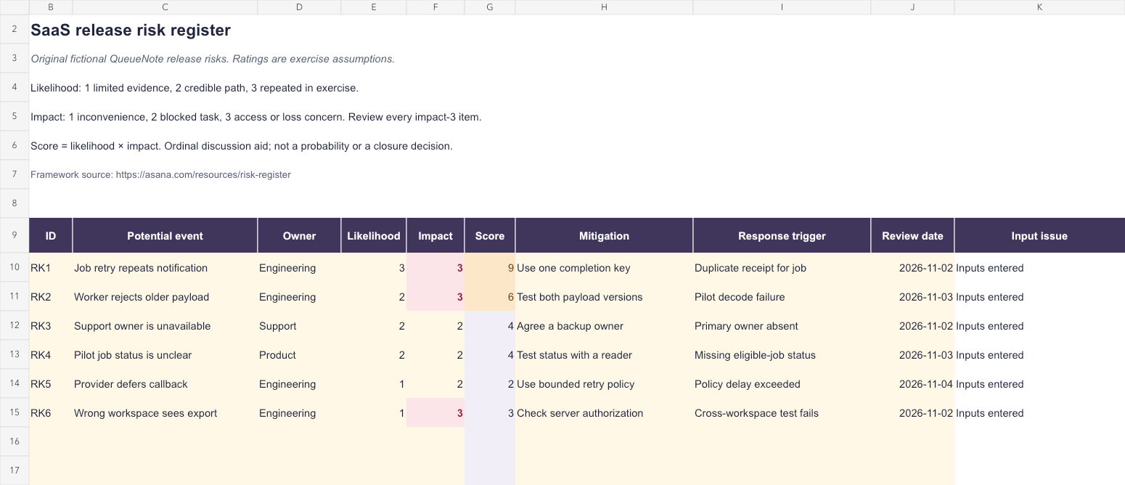Click the 'Input issue' header cell
This screenshot has width=1125, height=485.
(1039, 236)
